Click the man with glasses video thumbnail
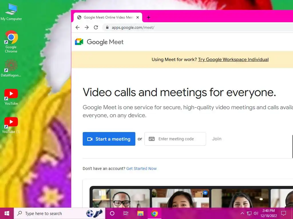Viewport: 293px width, 219px height. [121, 198]
